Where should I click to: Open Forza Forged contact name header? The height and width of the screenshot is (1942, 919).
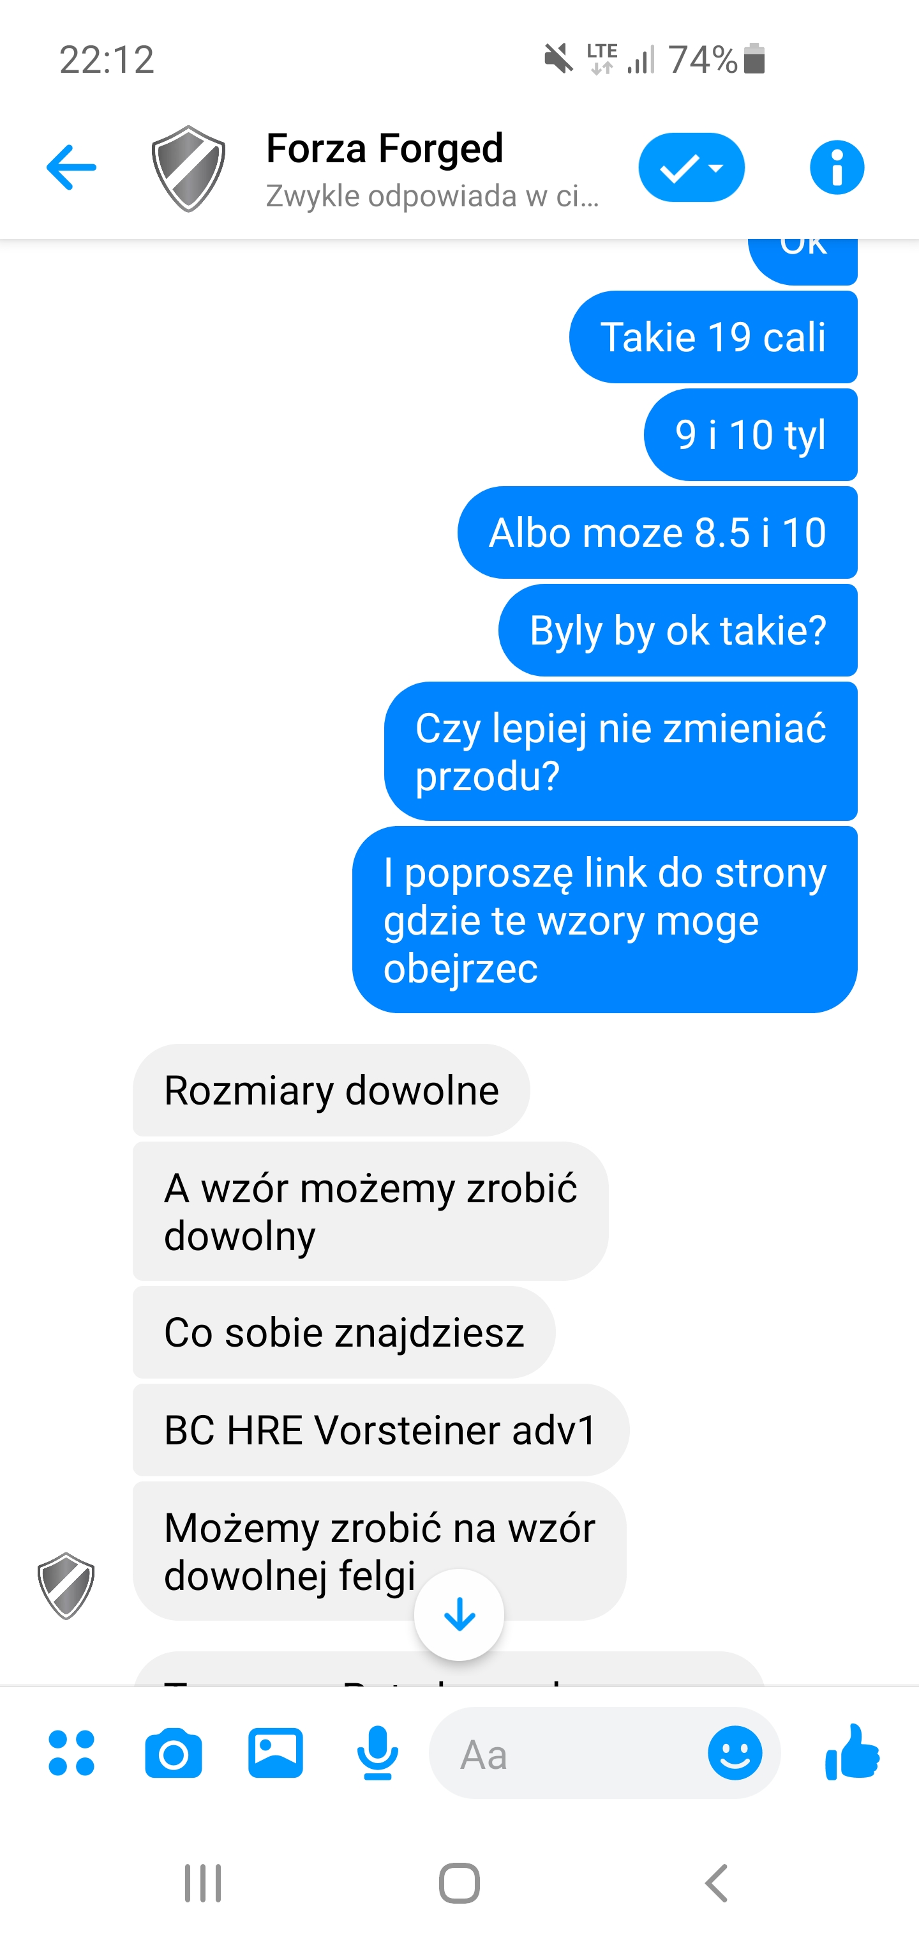click(x=384, y=148)
